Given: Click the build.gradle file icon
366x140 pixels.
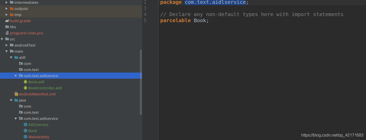Looking at the screenshot, I should 7,21.
